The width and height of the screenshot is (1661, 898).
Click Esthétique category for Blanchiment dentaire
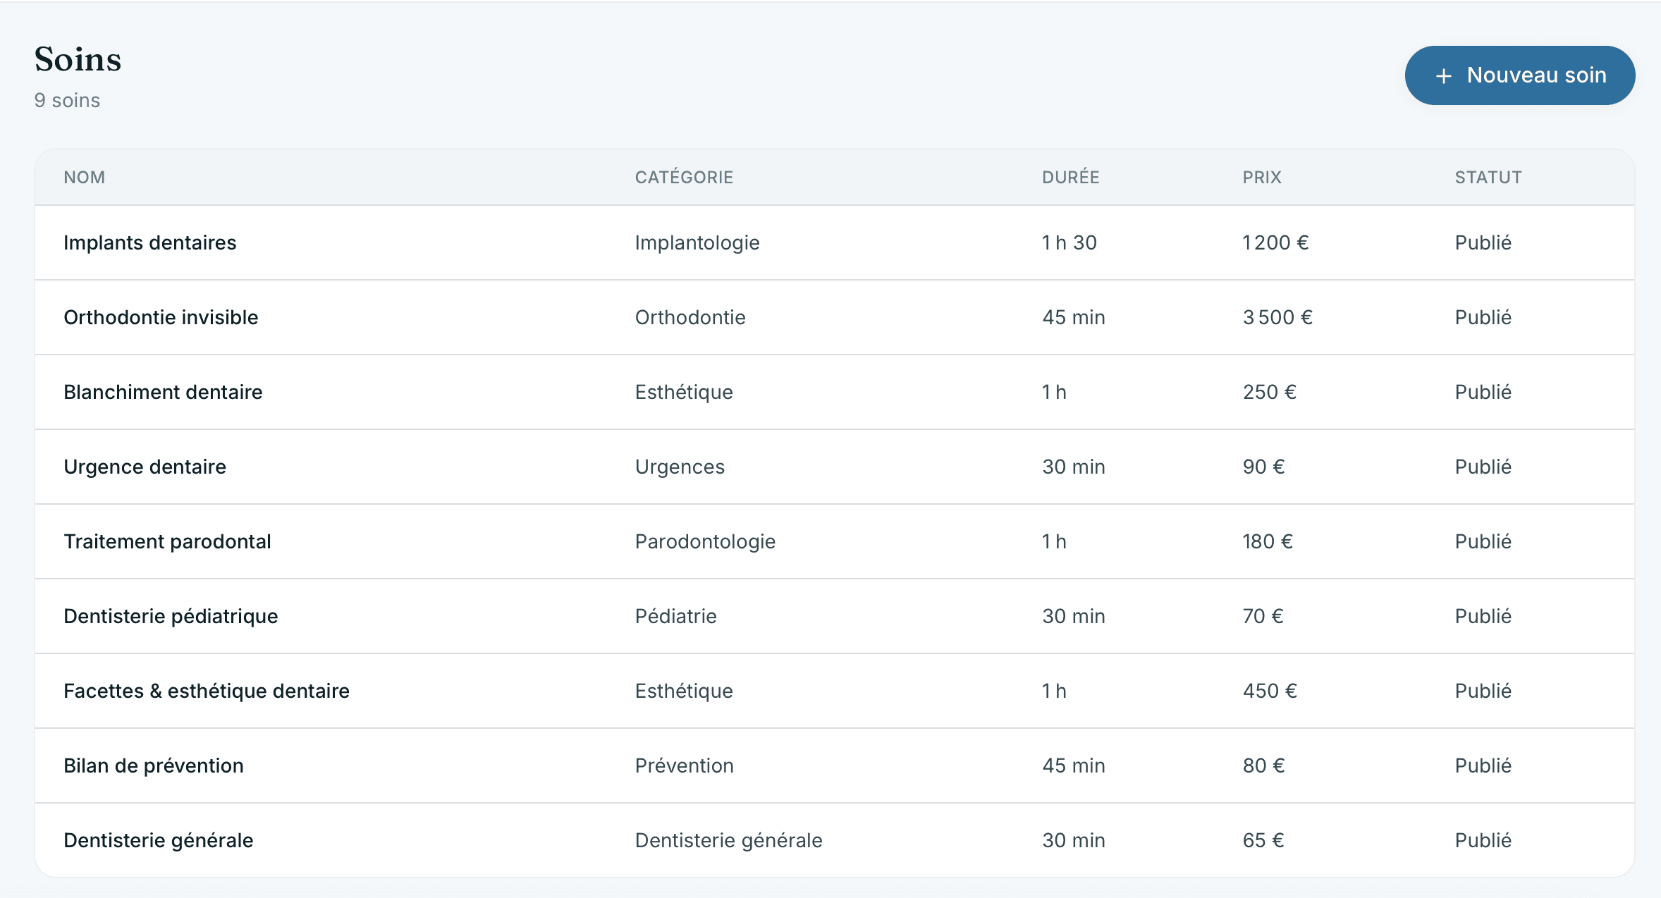click(x=684, y=392)
